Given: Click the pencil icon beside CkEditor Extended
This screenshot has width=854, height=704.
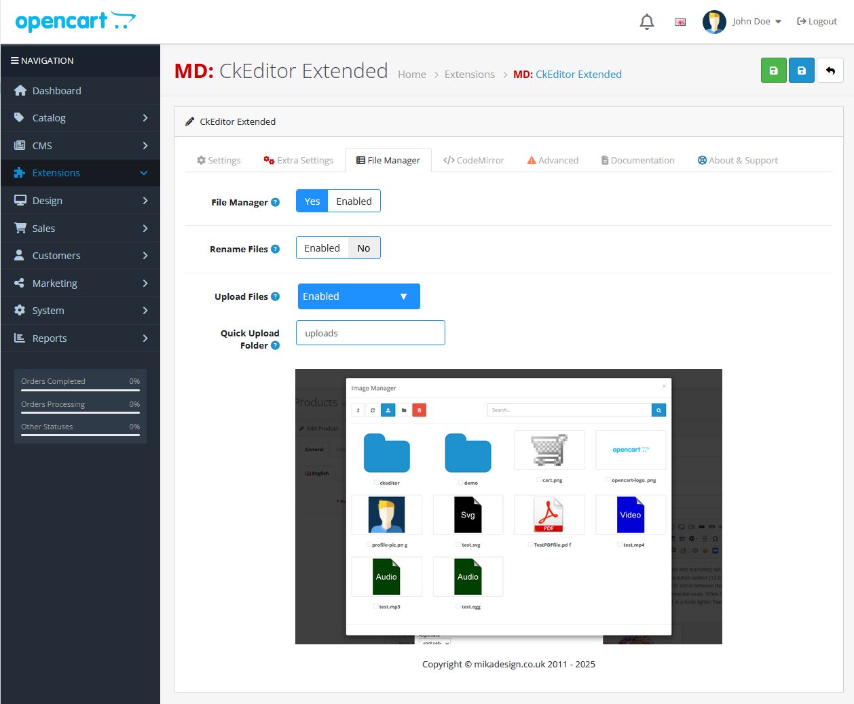Looking at the screenshot, I should pyautogui.click(x=190, y=122).
